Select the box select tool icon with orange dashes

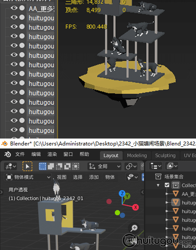[27, 166]
